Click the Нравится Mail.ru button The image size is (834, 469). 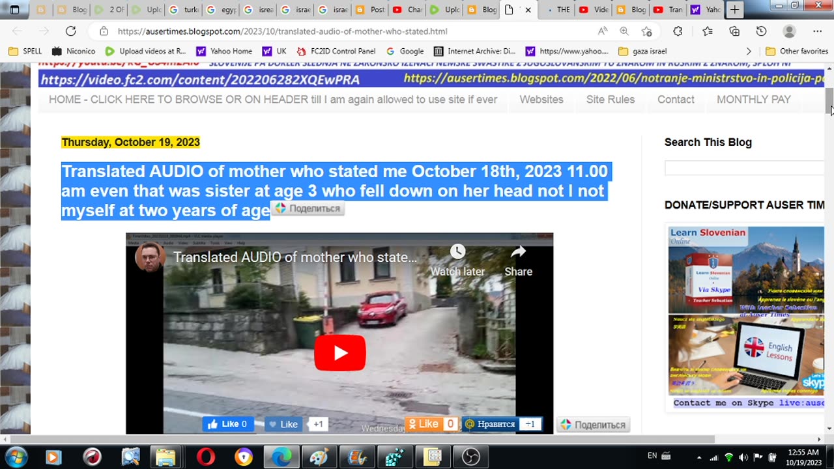point(490,424)
